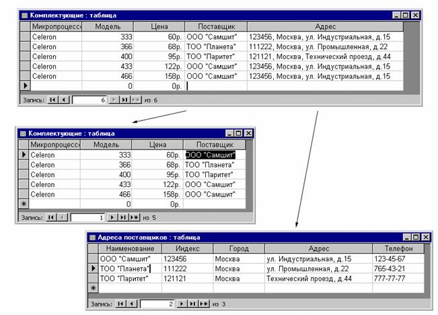Click the Город column header

pyautogui.click(x=238, y=248)
